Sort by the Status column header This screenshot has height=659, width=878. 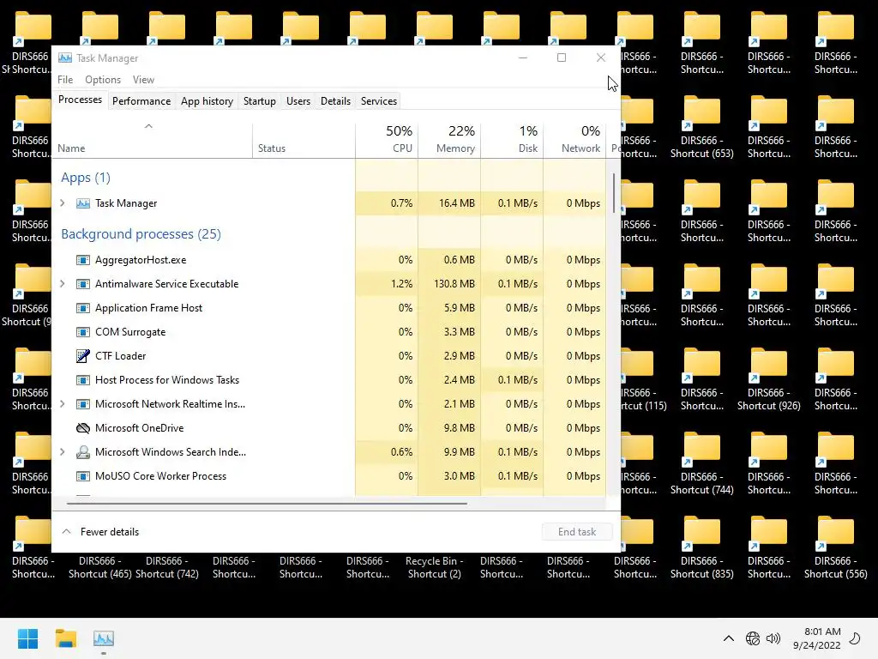click(x=304, y=140)
